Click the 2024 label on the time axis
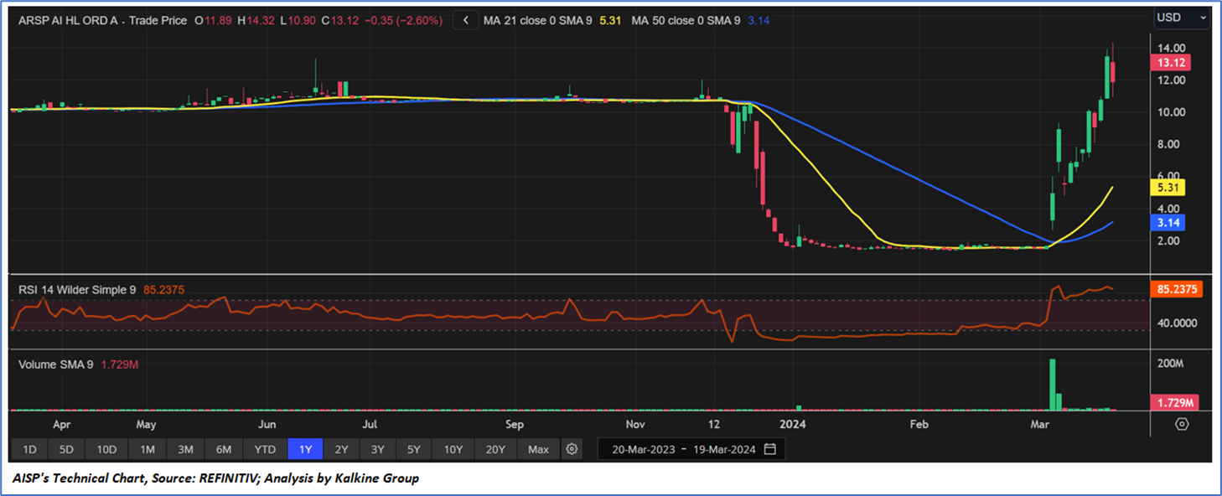This screenshot has height=496, width=1222. (793, 424)
